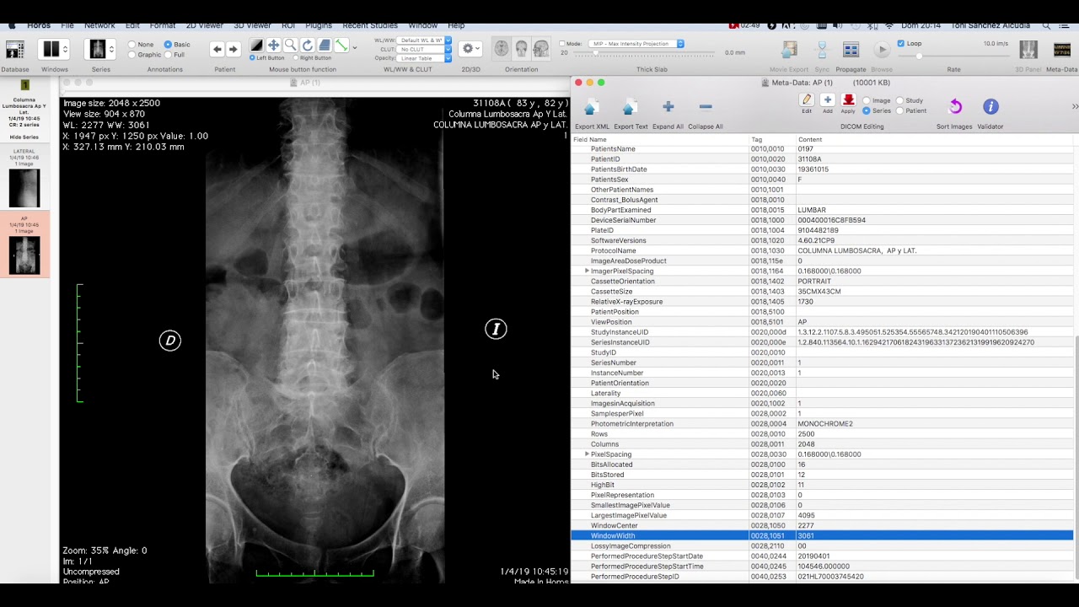Set axial orientation brain icon
This screenshot has height=607, width=1079.
pyautogui.click(x=502, y=49)
